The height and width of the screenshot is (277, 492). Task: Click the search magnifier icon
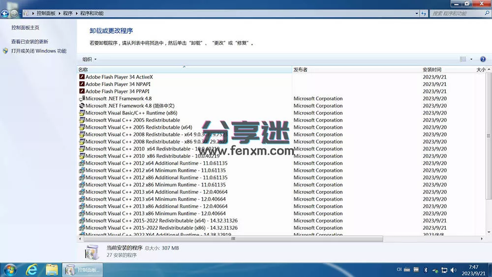click(487, 13)
